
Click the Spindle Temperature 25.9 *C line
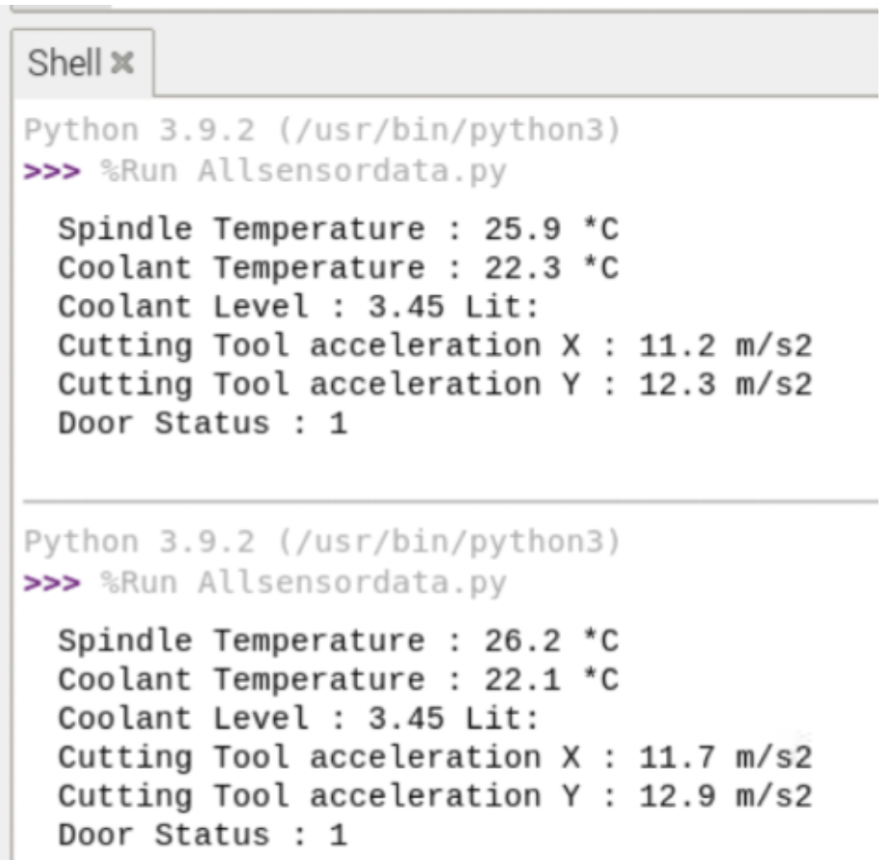(339, 230)
